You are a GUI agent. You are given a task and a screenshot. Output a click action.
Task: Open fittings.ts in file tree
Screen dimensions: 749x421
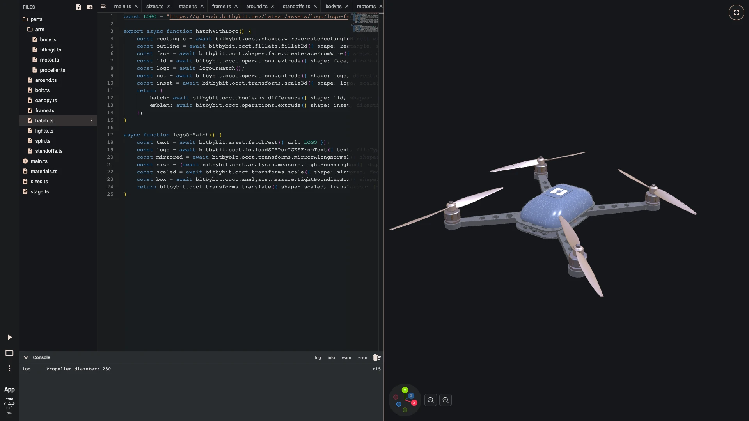click(x=50, y=50)
